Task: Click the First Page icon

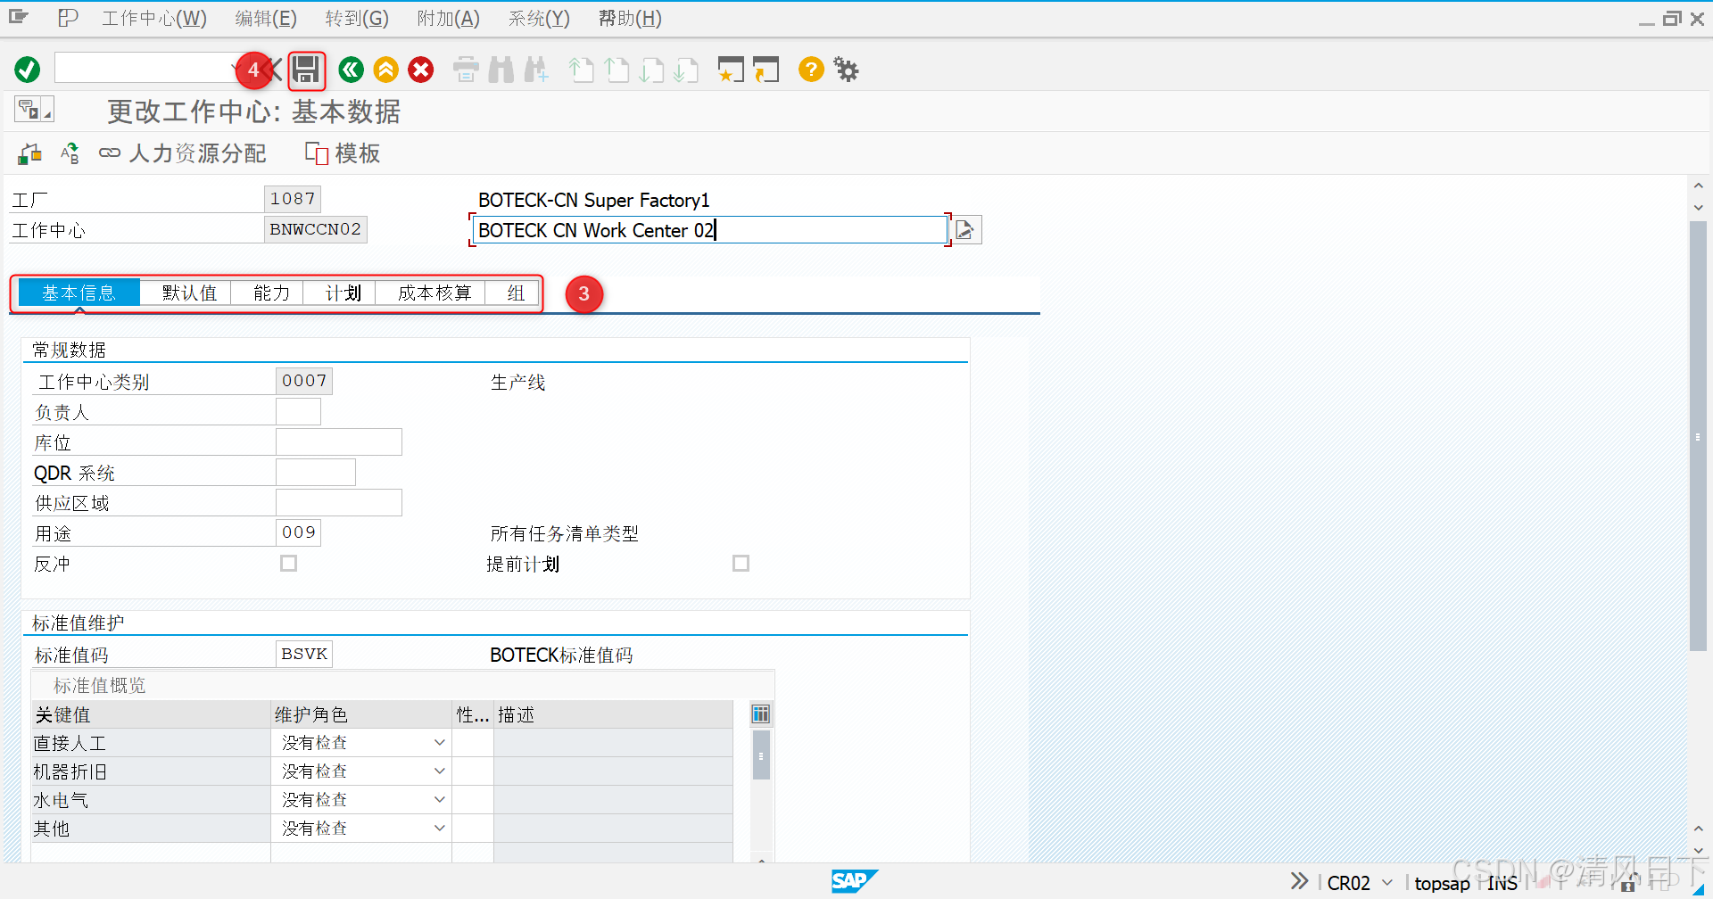Action: [582, 70]
